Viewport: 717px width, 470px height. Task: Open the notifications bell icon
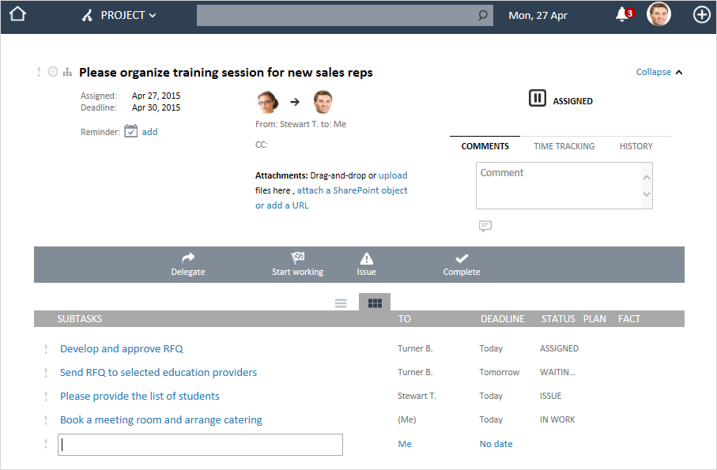(622, 15)
